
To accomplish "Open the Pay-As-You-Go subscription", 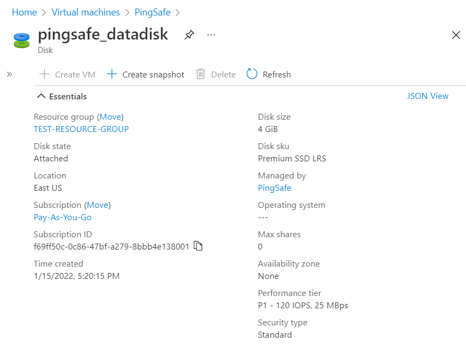I will [63, 217].
